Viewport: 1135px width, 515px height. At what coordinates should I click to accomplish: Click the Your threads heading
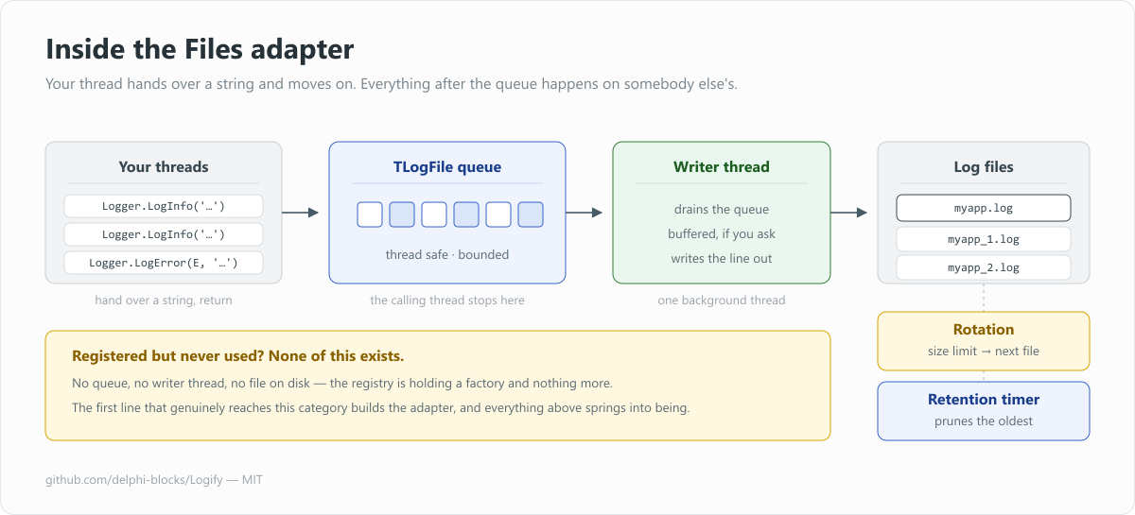[x=164, y=167]
